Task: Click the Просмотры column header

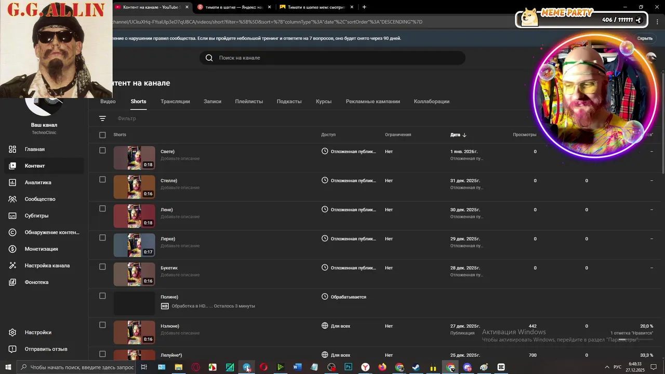Action: pyautogui.click(x=525, y=135)
